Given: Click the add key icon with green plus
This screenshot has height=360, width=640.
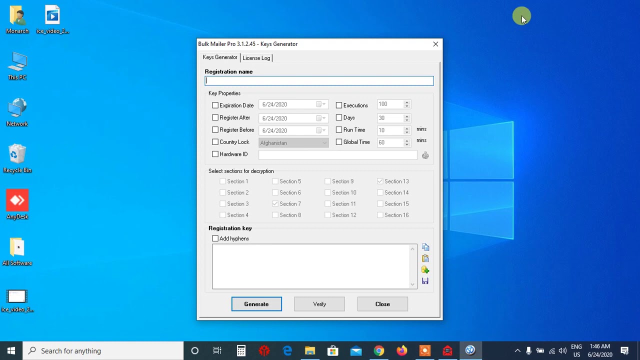Looking at the screenshot, I should [425, 270].
